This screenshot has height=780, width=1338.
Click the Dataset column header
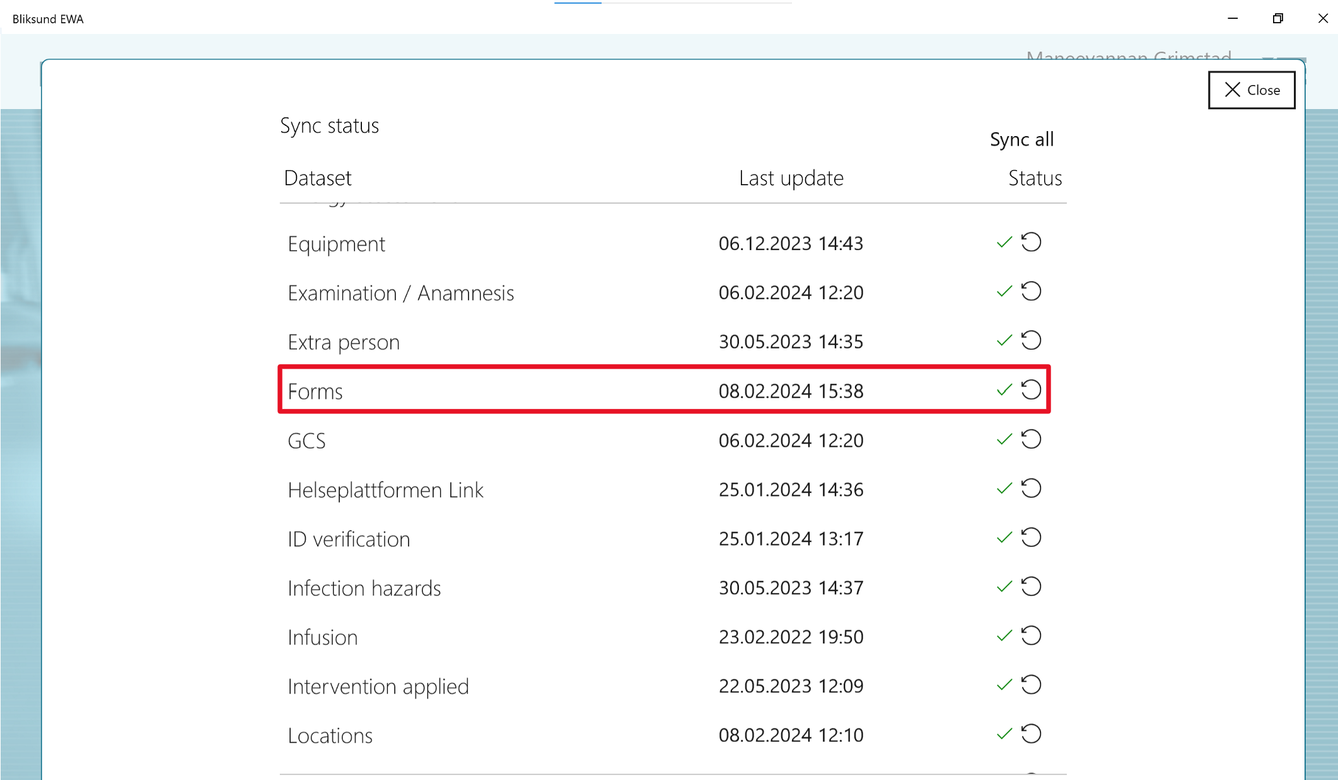pos(318,178)
